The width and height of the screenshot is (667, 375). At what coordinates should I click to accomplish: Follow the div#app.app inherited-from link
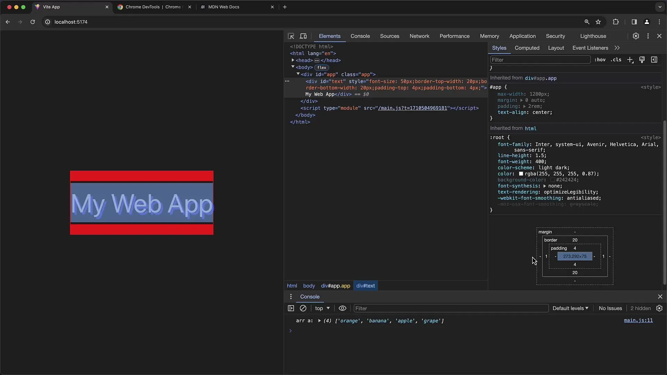pos(541,78)
